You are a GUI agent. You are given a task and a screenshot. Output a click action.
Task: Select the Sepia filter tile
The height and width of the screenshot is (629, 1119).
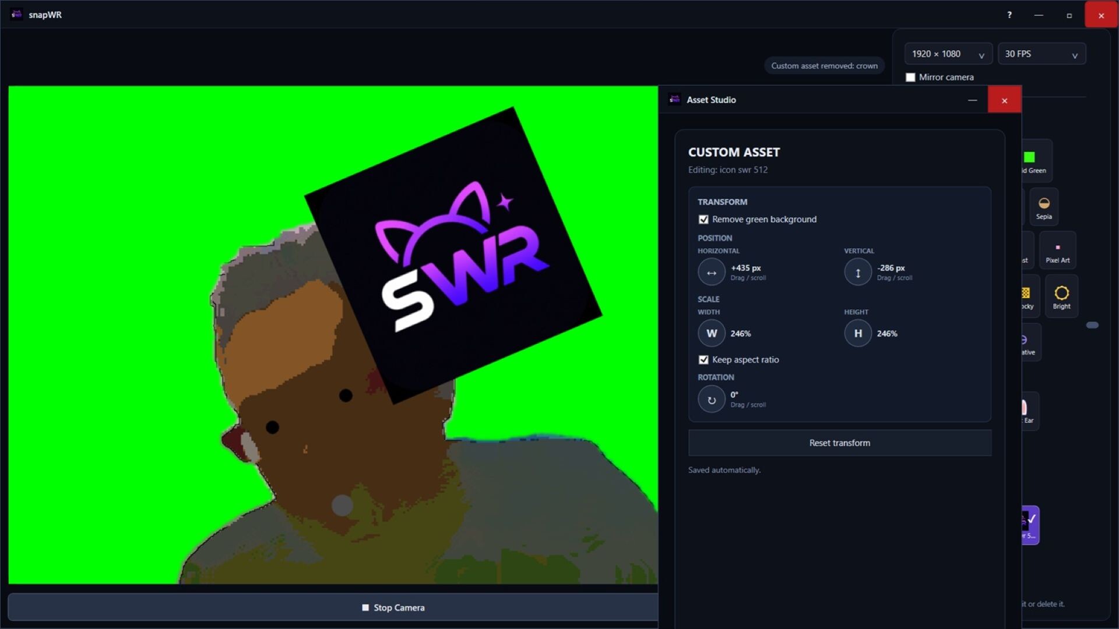pos(1044,207)
